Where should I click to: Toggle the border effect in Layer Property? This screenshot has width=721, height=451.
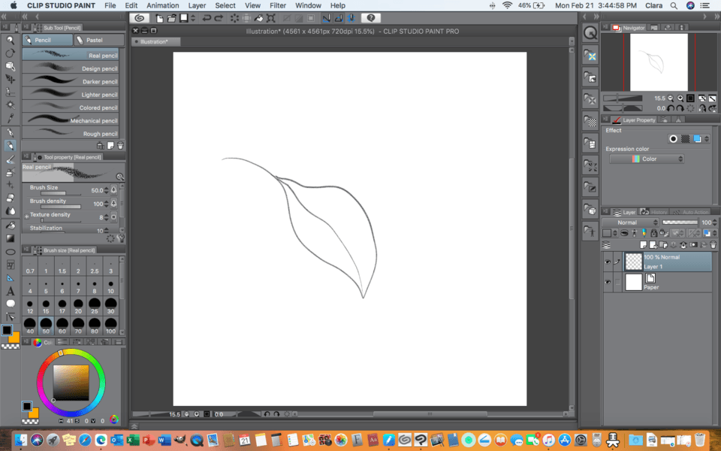(x=673, y=139)
